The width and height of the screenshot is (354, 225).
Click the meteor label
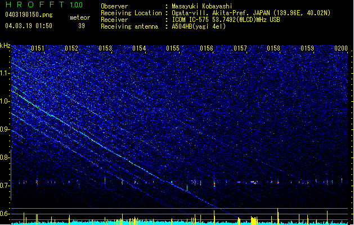[x=80, y=17]
